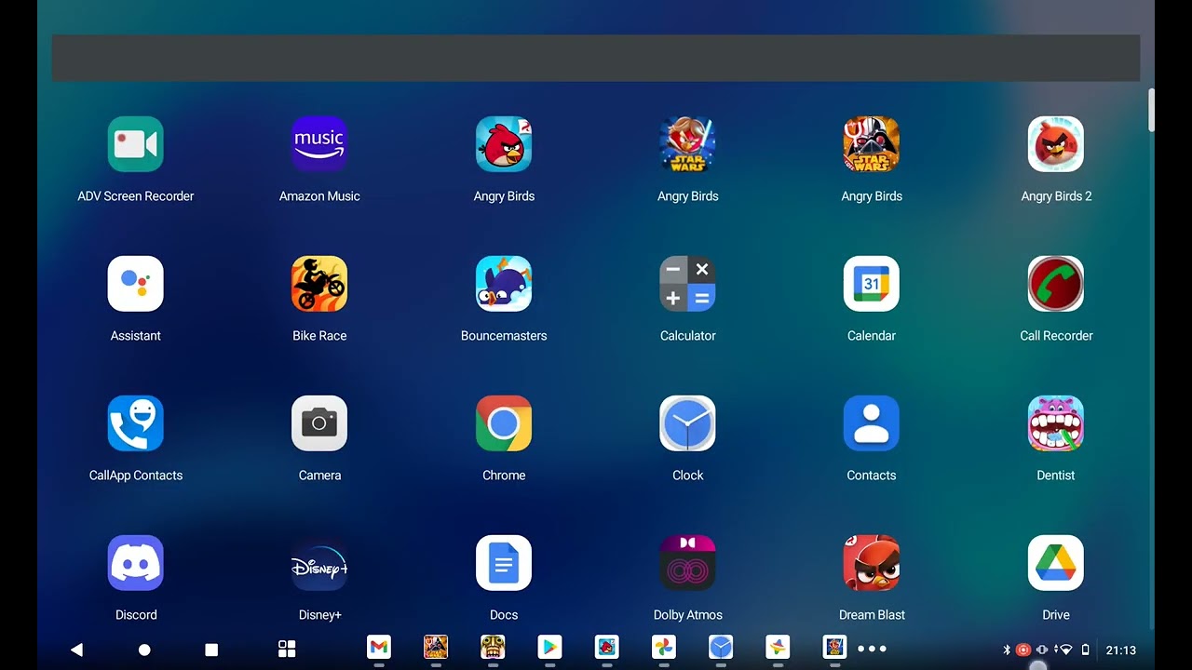
Task: Open Angry Birds Star Wars with Darth Vader icon
Action: click(x=872, y=144)
